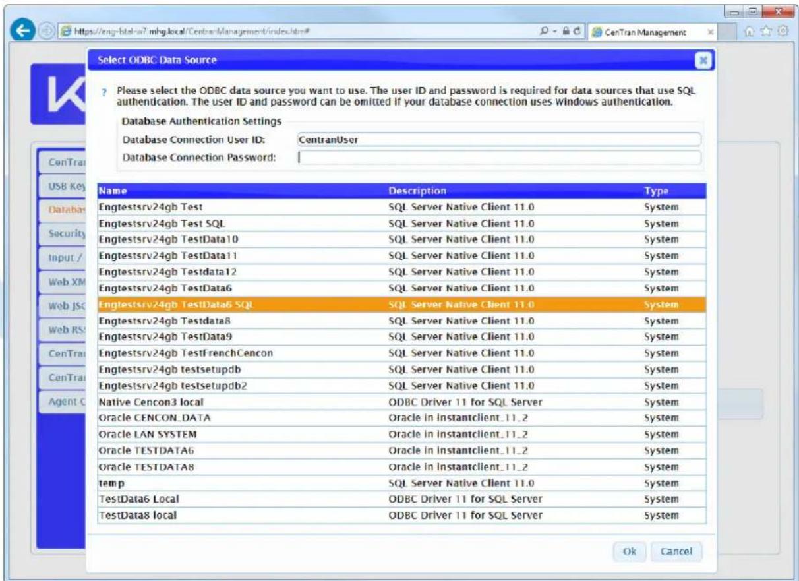Click the help question mark icon
Screen dimensions: 799x581
coord(104,93)
